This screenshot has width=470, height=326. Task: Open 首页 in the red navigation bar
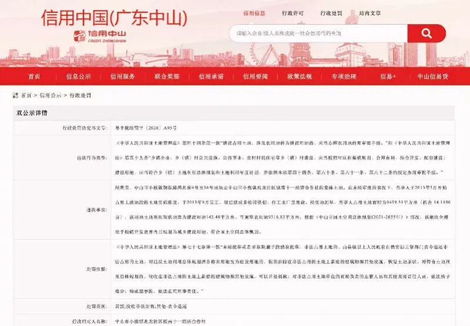tap(34, 76)
